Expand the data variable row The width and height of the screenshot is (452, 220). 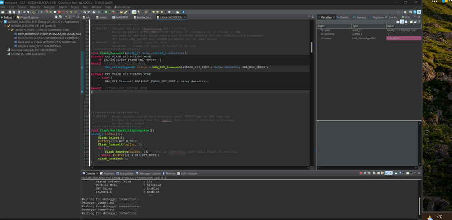[319, 30]
